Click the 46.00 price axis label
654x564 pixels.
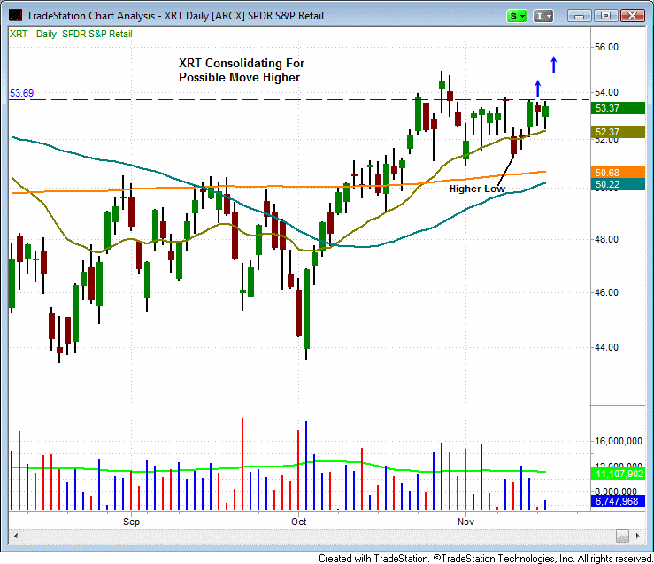click(x=606, y=292)
